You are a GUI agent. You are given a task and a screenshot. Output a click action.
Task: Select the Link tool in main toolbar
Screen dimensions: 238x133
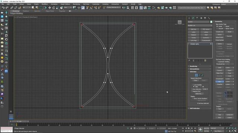point(12,7)
